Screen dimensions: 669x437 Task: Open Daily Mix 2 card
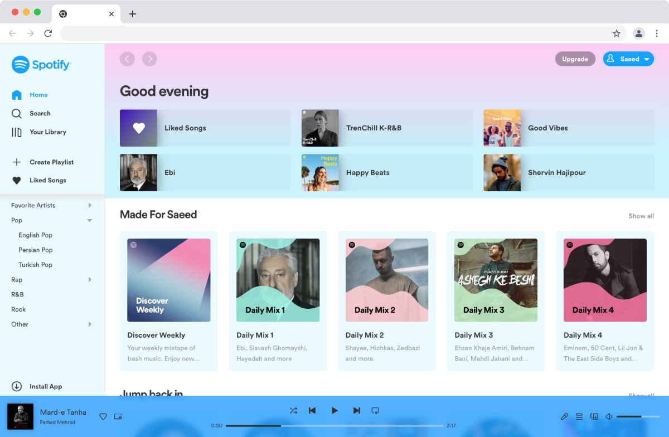(387, 301)
